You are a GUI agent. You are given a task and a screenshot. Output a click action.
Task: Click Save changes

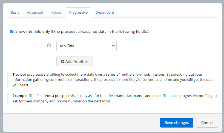click(x=177, y=123)
